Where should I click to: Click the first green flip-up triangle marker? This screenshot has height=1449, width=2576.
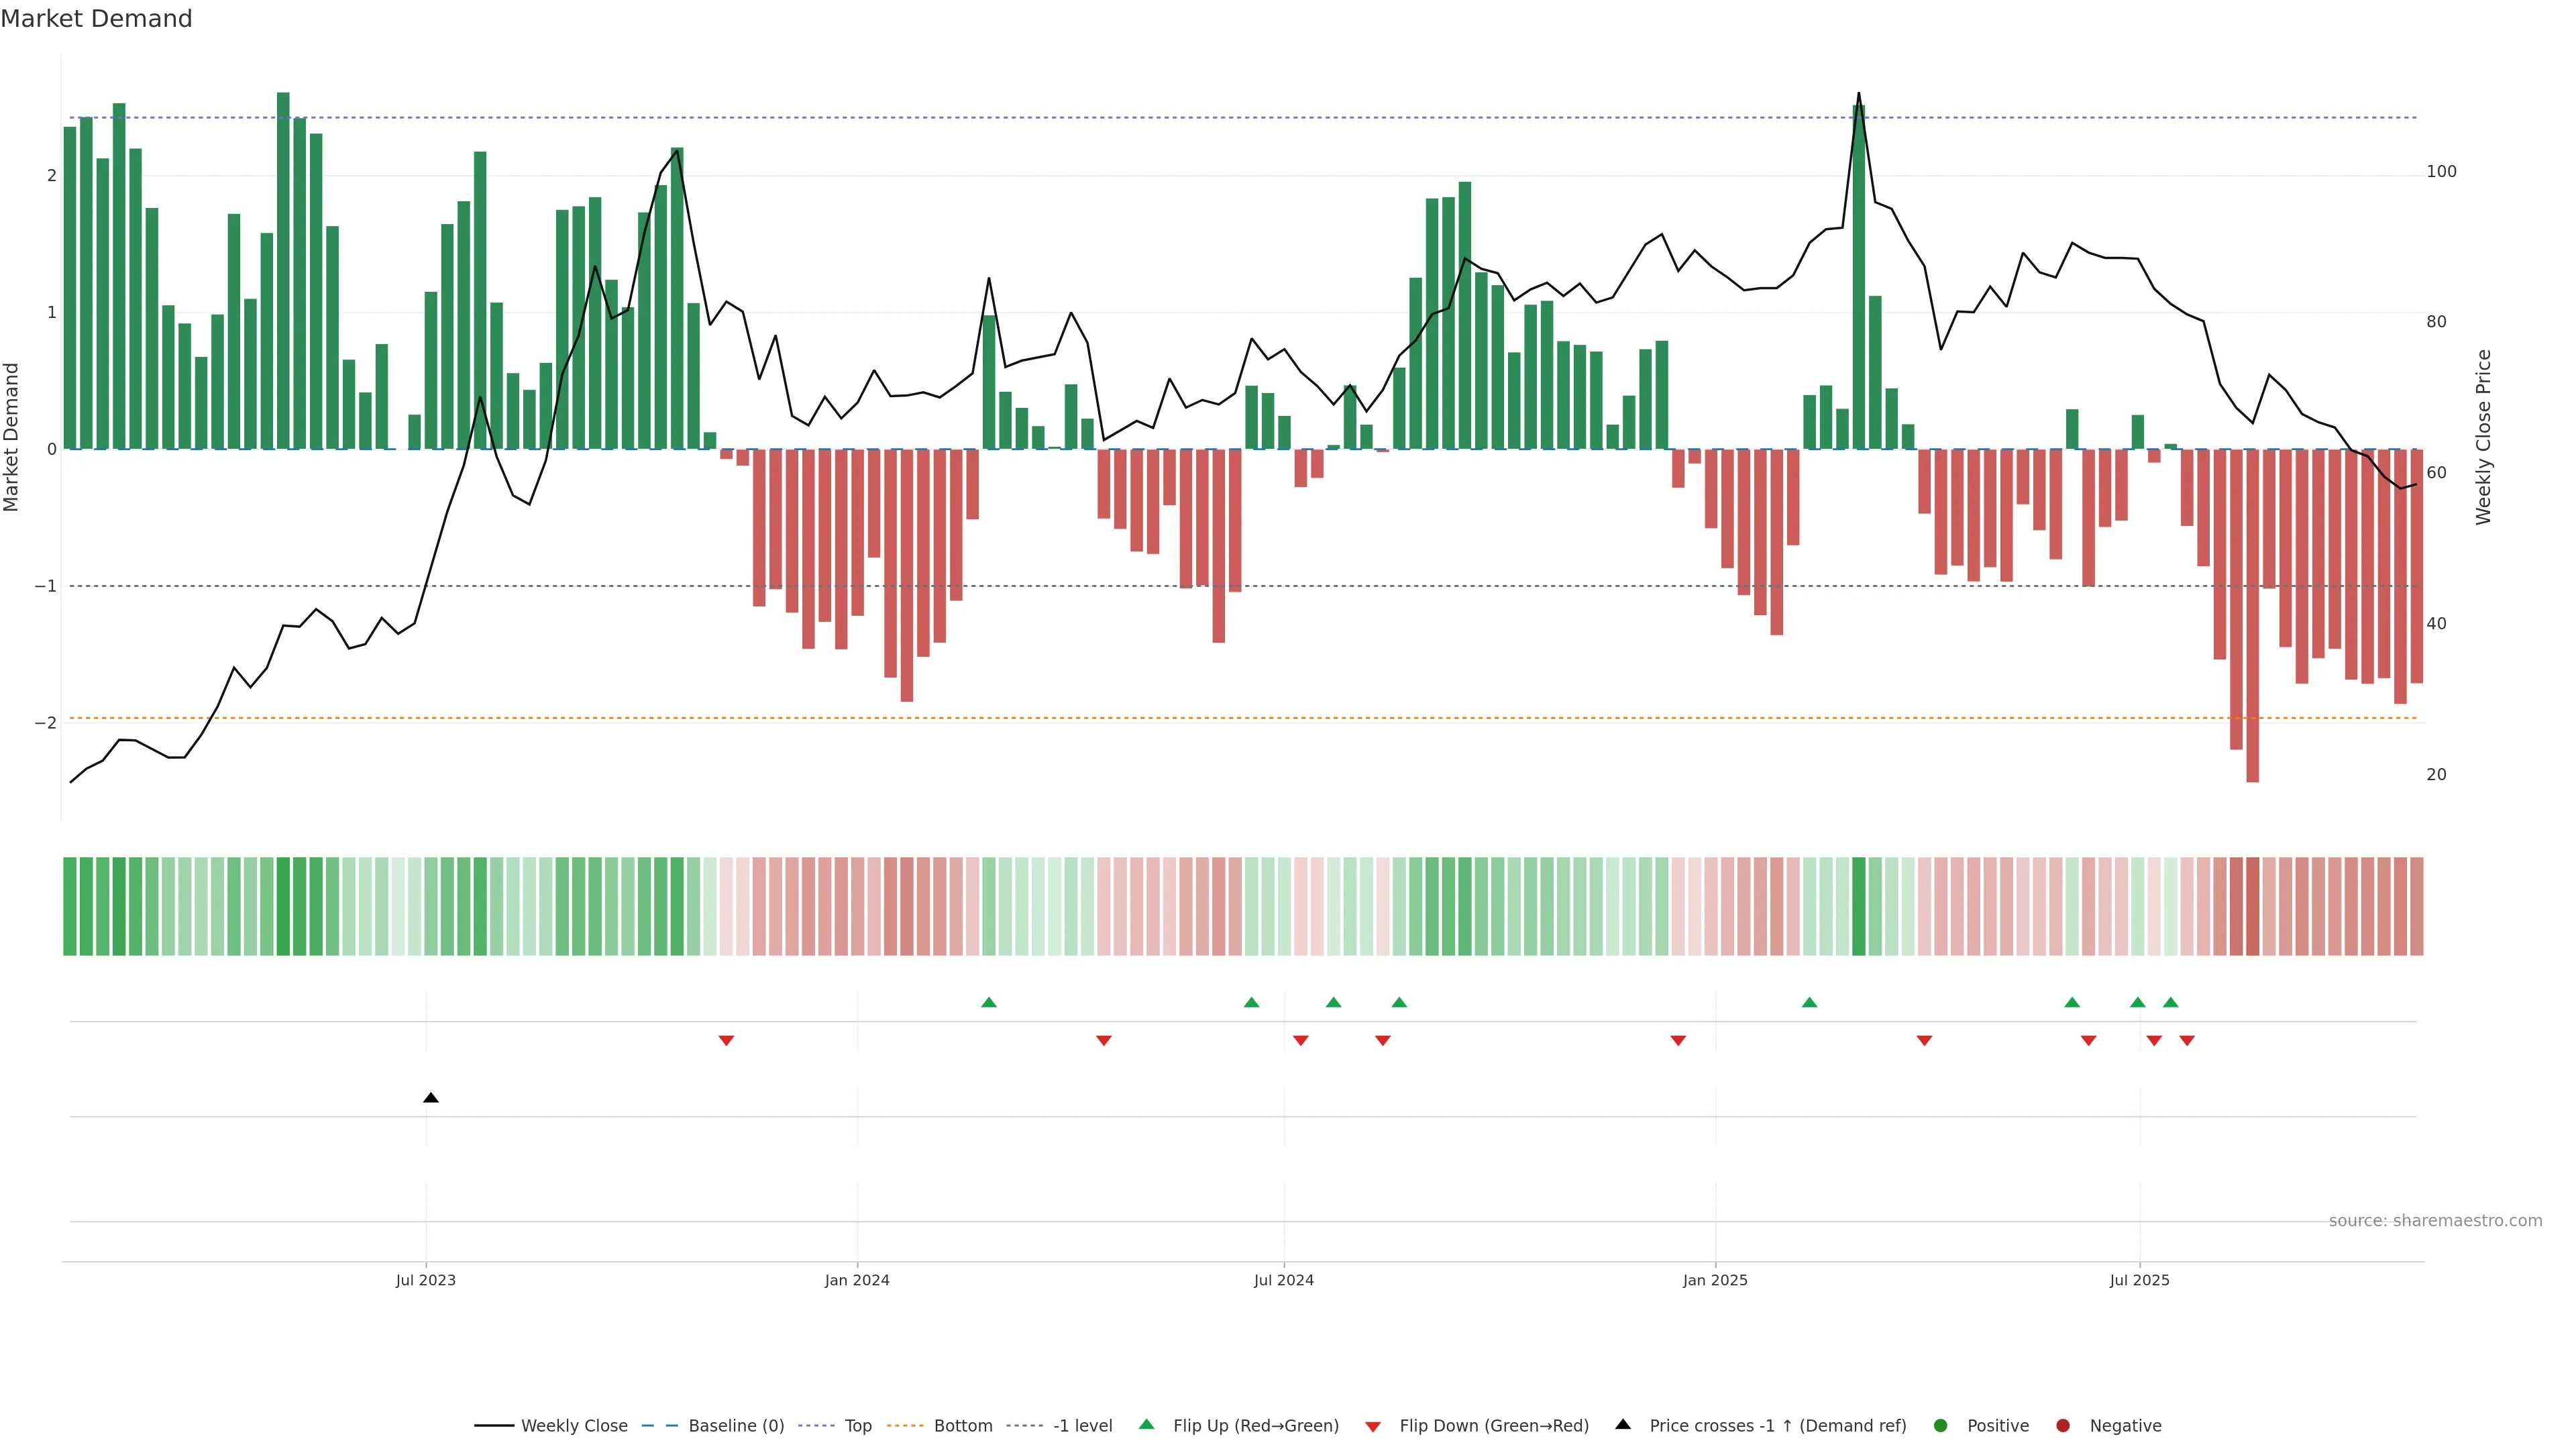click(989, 1002)
